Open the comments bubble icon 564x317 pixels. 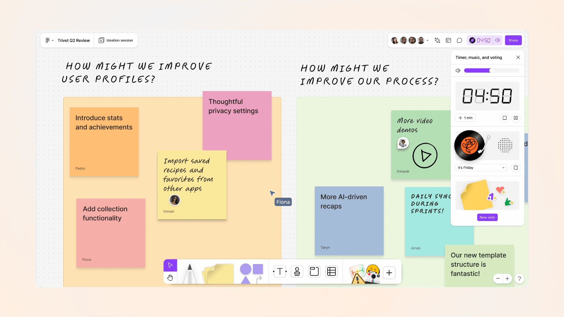click(459, 41)
